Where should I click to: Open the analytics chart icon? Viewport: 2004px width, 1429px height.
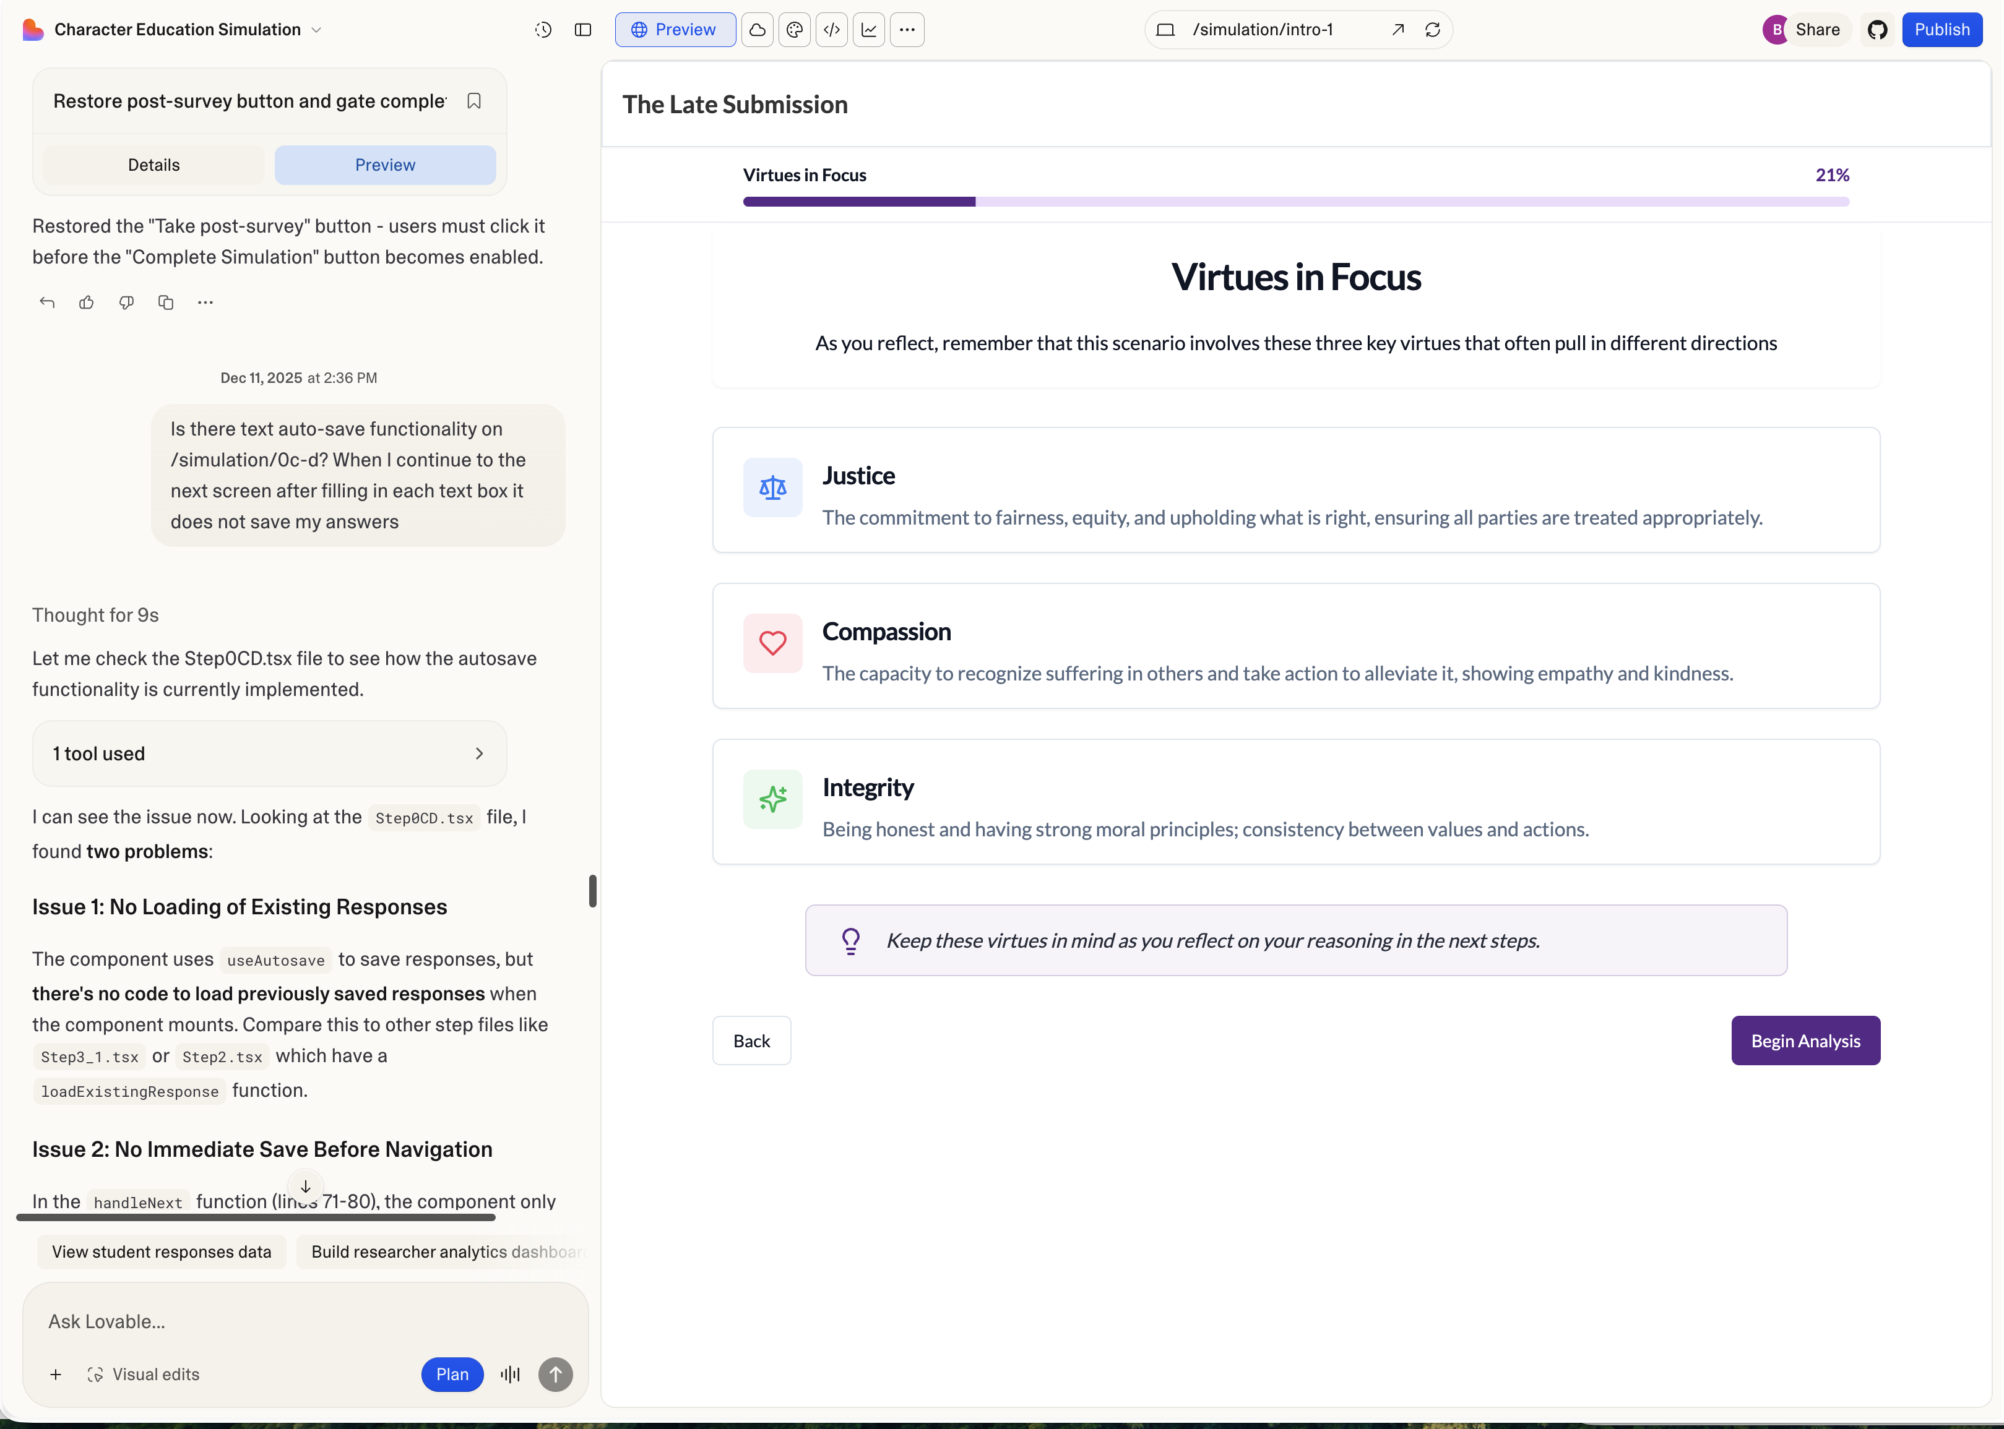pos(869,30)
